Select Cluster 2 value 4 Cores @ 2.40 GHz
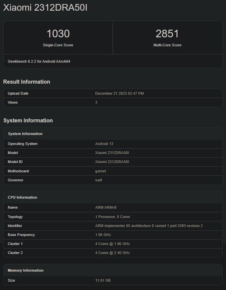226x290 pixels. pyautogui.click(x=112, y=253)
